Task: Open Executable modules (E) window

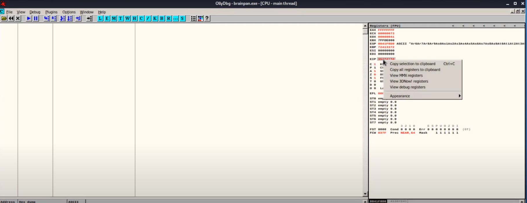Action: (107, 19)
